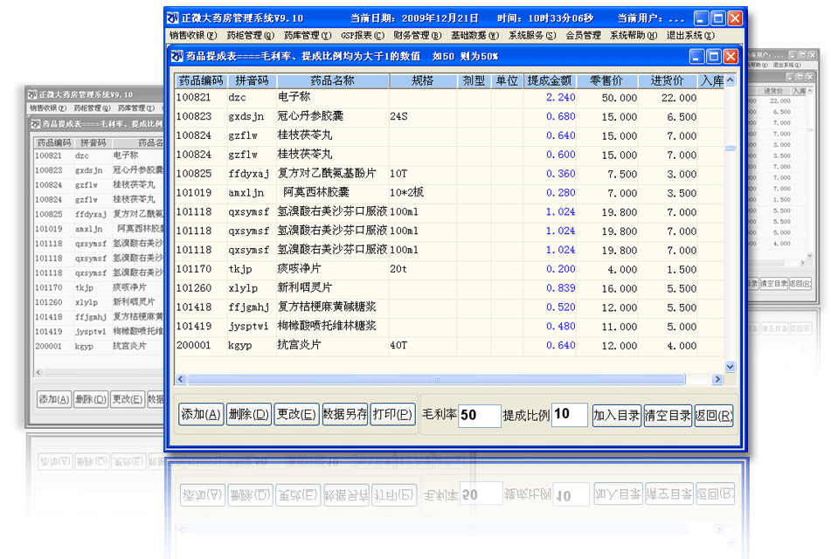Viewport: 831px width, 559px height.
Task: Click the 毛利率 input field
Action: point(479,416)
